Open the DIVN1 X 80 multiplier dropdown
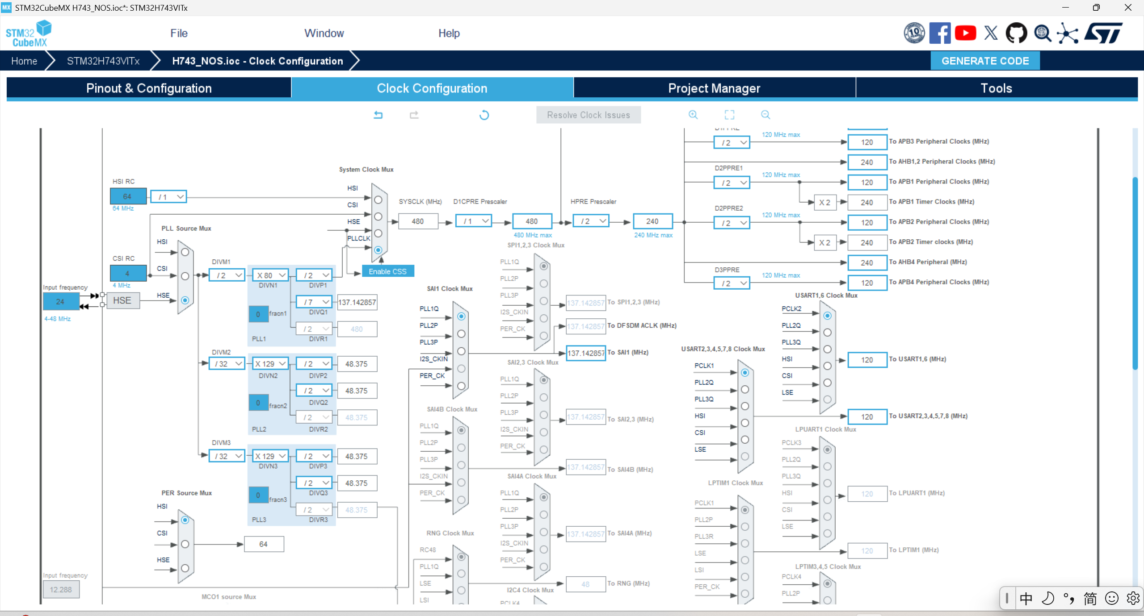Screen dimensions: 1144x616 point(270,275)
